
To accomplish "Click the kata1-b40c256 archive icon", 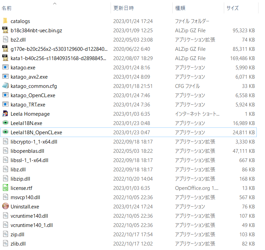I will tap(5, 58).
